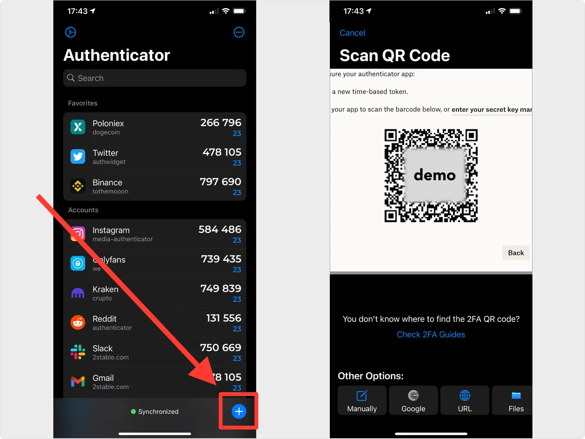Click the Reddit logo icon
The width and height of the screenshot is (585, 439).
[x=78, y=322]
